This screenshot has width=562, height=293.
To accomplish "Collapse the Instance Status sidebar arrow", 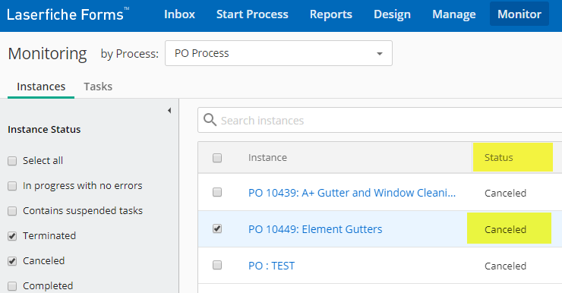I will 169,111.
